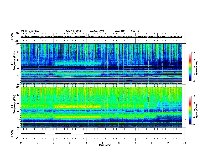This screenshot has width=208, height=160.
Task: Click the 2 kHz tick on ch.1 frequency axis
Action: pos(18,76)
